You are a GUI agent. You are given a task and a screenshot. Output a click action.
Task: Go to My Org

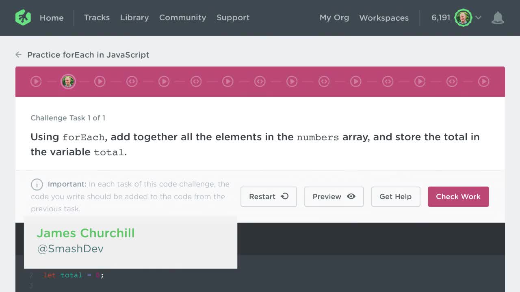pyautogui.click(x=334, y=18)
